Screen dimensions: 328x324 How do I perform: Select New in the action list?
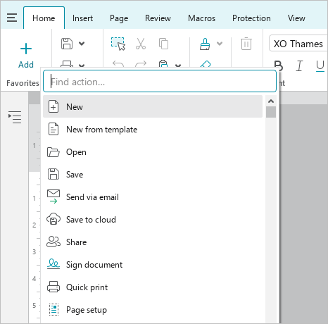pos(153,106)
